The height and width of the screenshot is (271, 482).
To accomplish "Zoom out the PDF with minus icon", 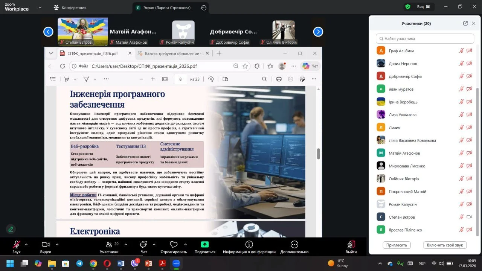I will point(141,79).
